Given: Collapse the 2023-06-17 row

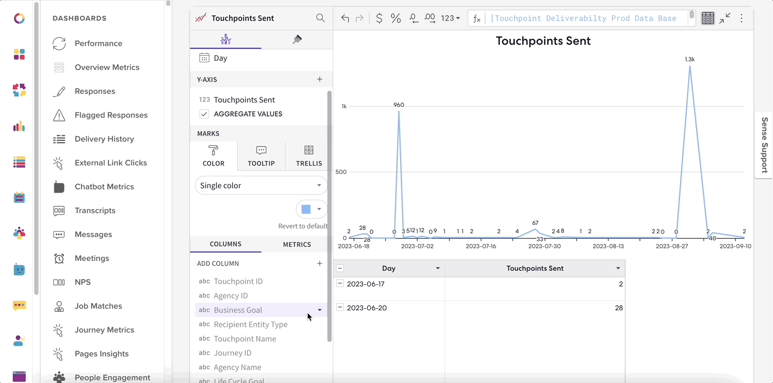Looking at the screenshot, I should pos(340,283).
